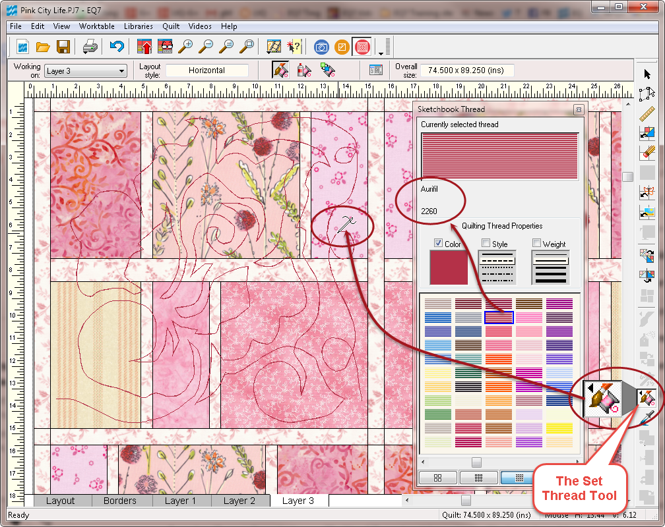665x527 pixels.
Task: Open the Working on layer dropdown
Action: [x=123, y=70]
